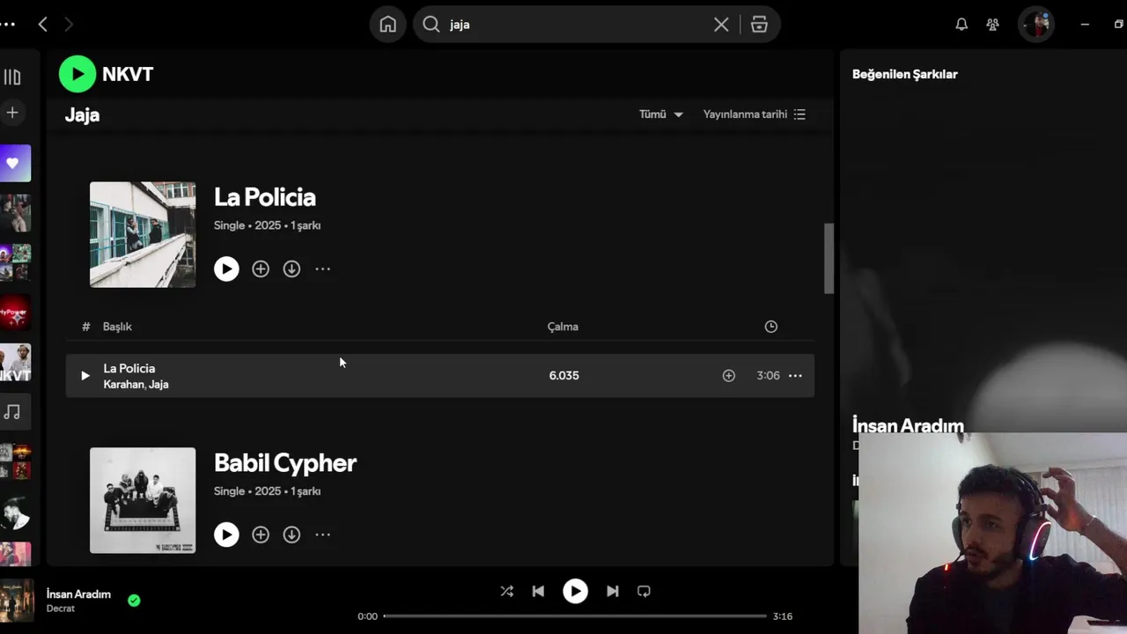Viewport: 1127px width, 634px height.
Task: Open artist Karahan link
Action: 123,384
